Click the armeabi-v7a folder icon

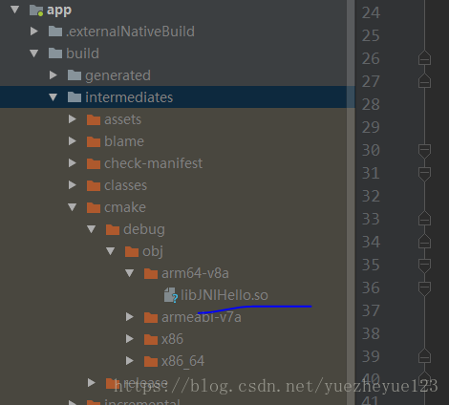click(151, 317)
